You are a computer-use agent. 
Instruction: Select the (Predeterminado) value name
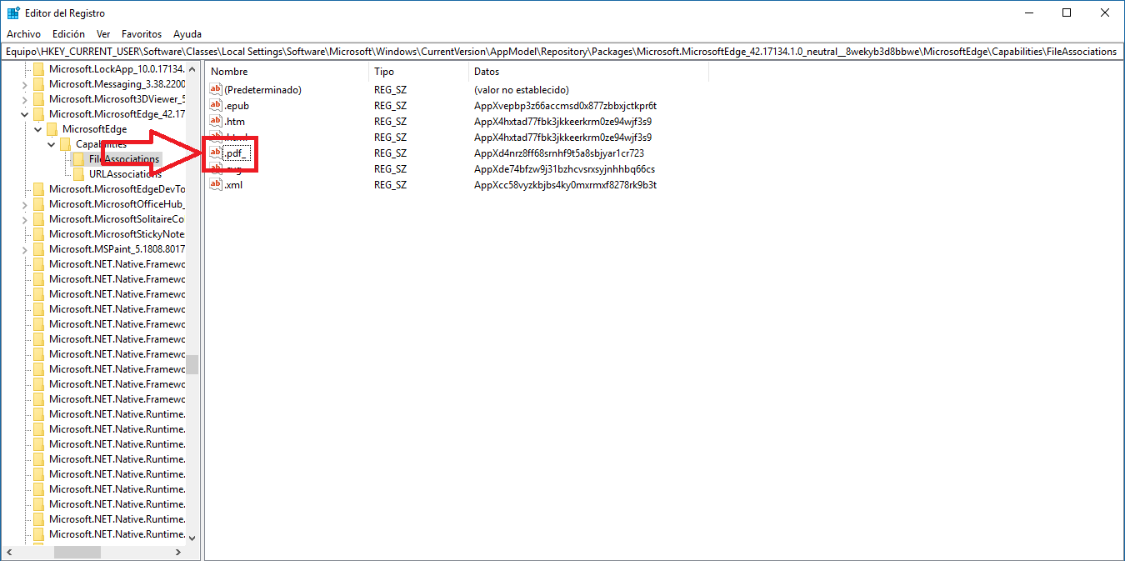[262, 90]
